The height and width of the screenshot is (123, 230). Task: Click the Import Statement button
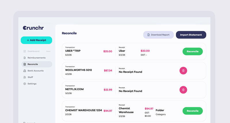191,35
